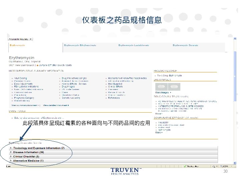The image size is (240, 180).
Task: Open Drug Interactions (single) link
Action: pyautogui.click(x=74, y=78)
